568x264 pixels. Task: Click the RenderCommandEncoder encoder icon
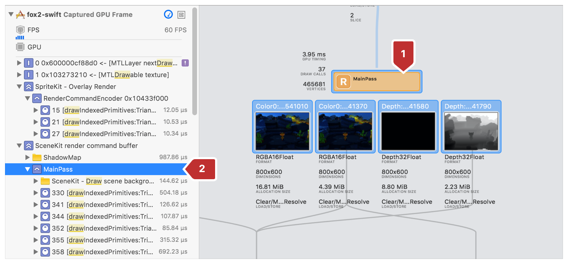(37, 99)
